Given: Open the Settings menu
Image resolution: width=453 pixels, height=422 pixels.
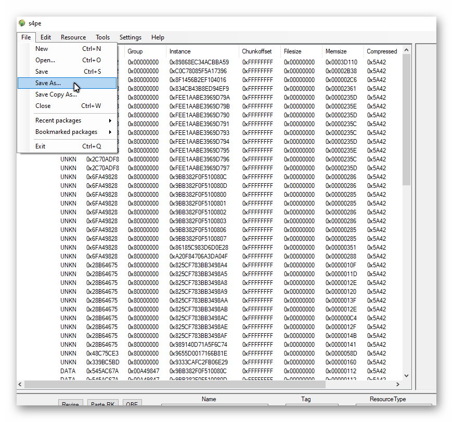Looking at the screenshot, I should [130, 37].
